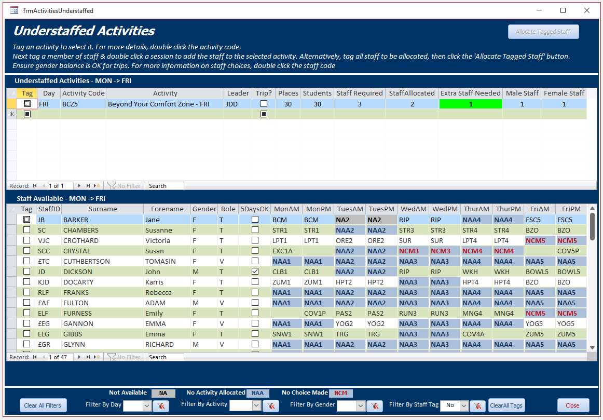
Task: Click the No Filter indicator under Understaffed Activities
Action: pos(124,186)
